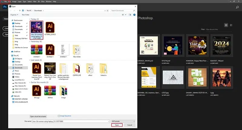Toggle the preview pane icon

pos(130,15)
